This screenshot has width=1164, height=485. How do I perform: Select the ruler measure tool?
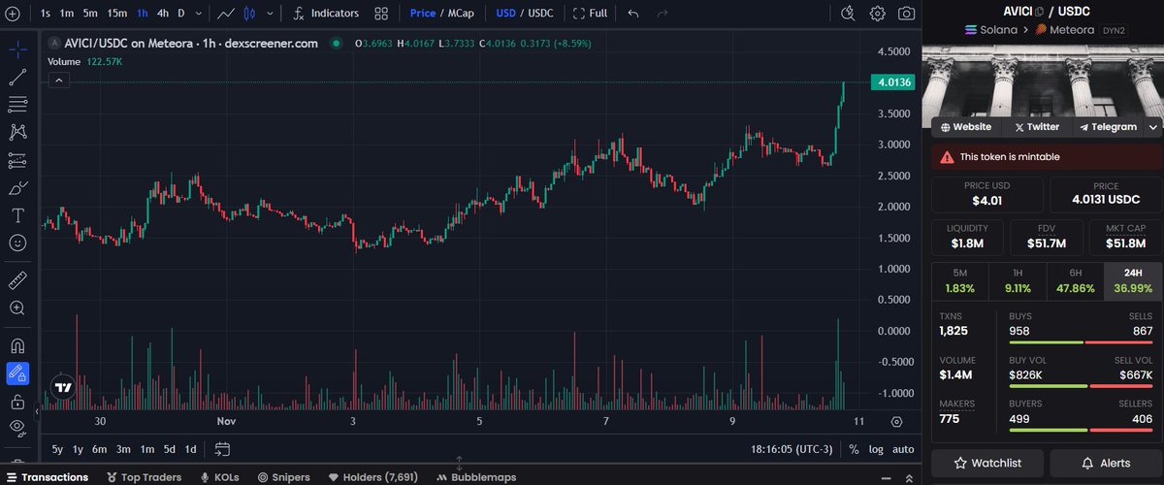click(x=17, y=280)
